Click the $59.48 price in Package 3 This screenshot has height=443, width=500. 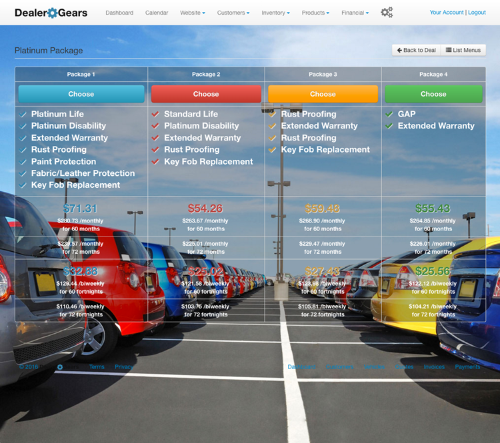click(x=322, y=209)
